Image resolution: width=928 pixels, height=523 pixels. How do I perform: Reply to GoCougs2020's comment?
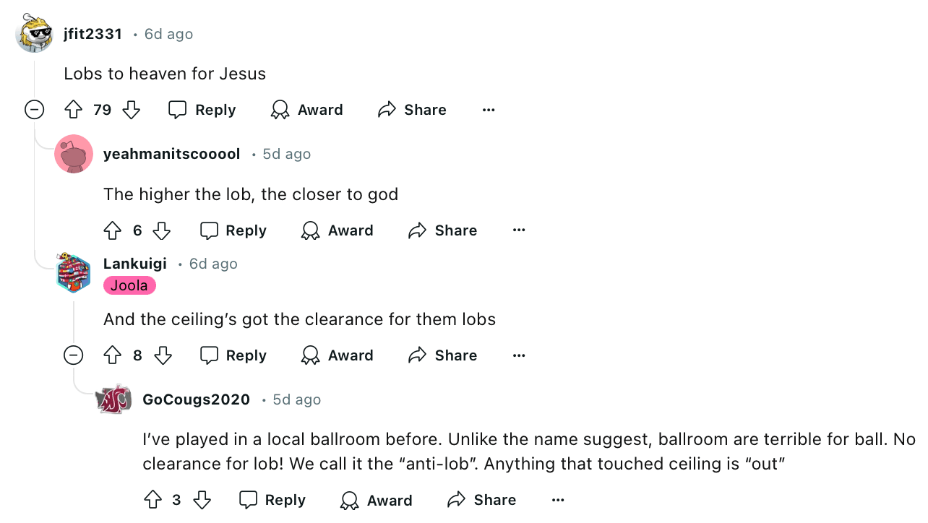coord(272,500)
